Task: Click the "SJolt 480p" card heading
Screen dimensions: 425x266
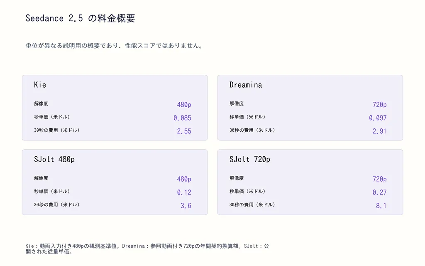Action: 54,159
